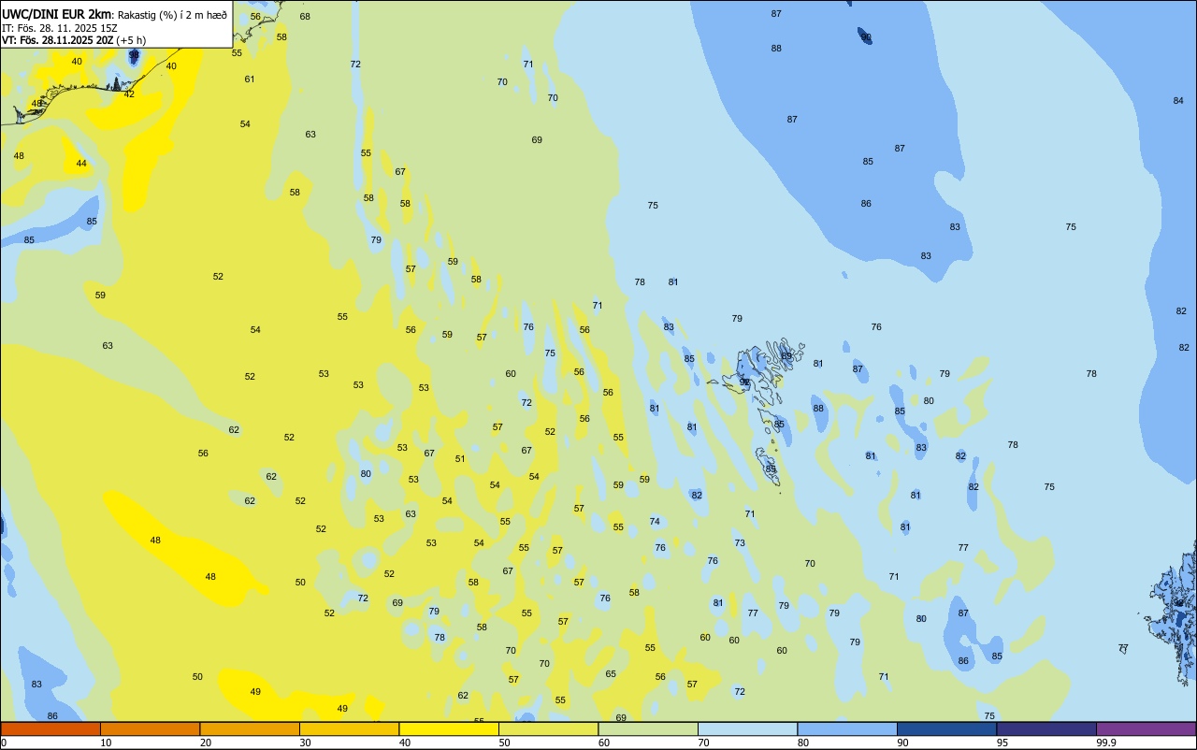Click the 50–60 pale yellow legend segment
Screen dimensions: 1197x750
pos(548,728)
